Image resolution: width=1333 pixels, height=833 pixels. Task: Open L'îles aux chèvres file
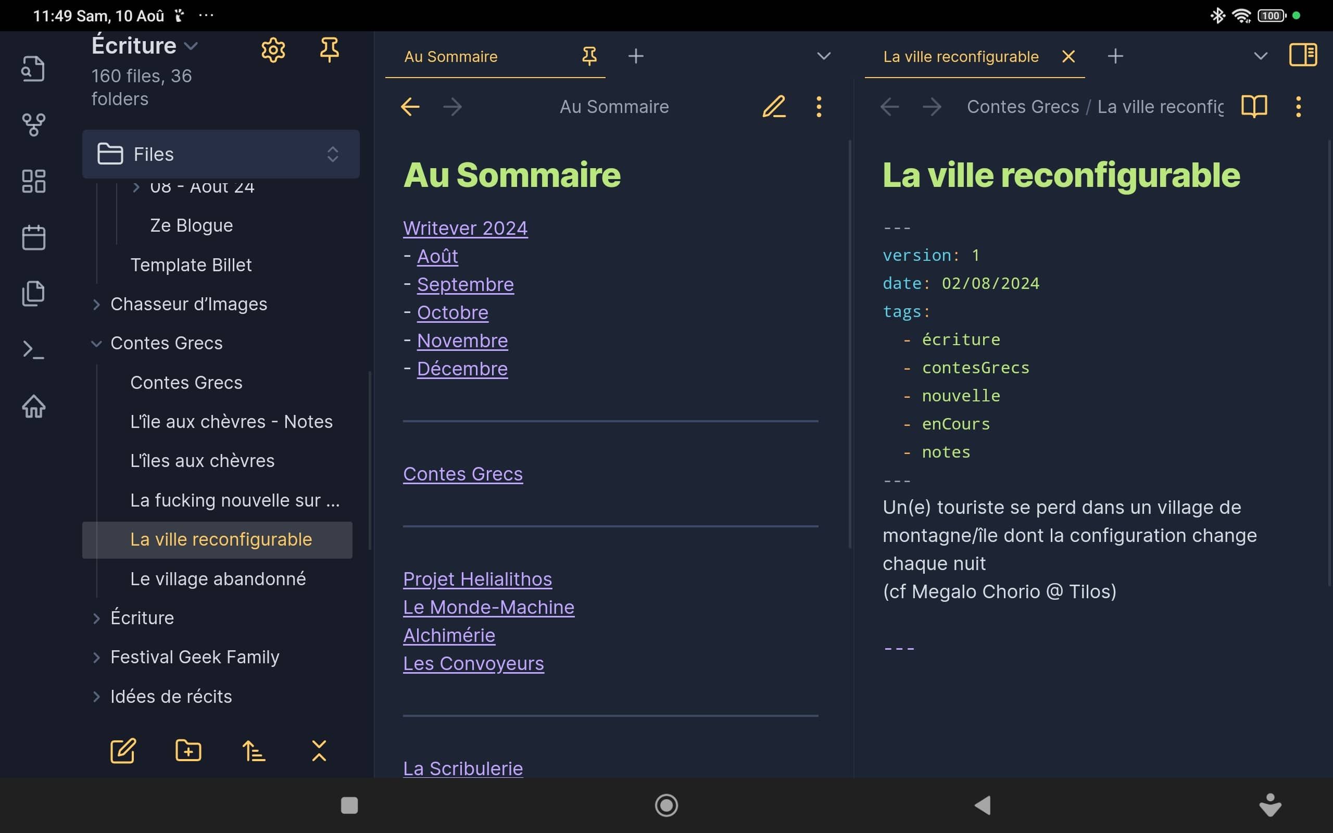pos(202,461)
